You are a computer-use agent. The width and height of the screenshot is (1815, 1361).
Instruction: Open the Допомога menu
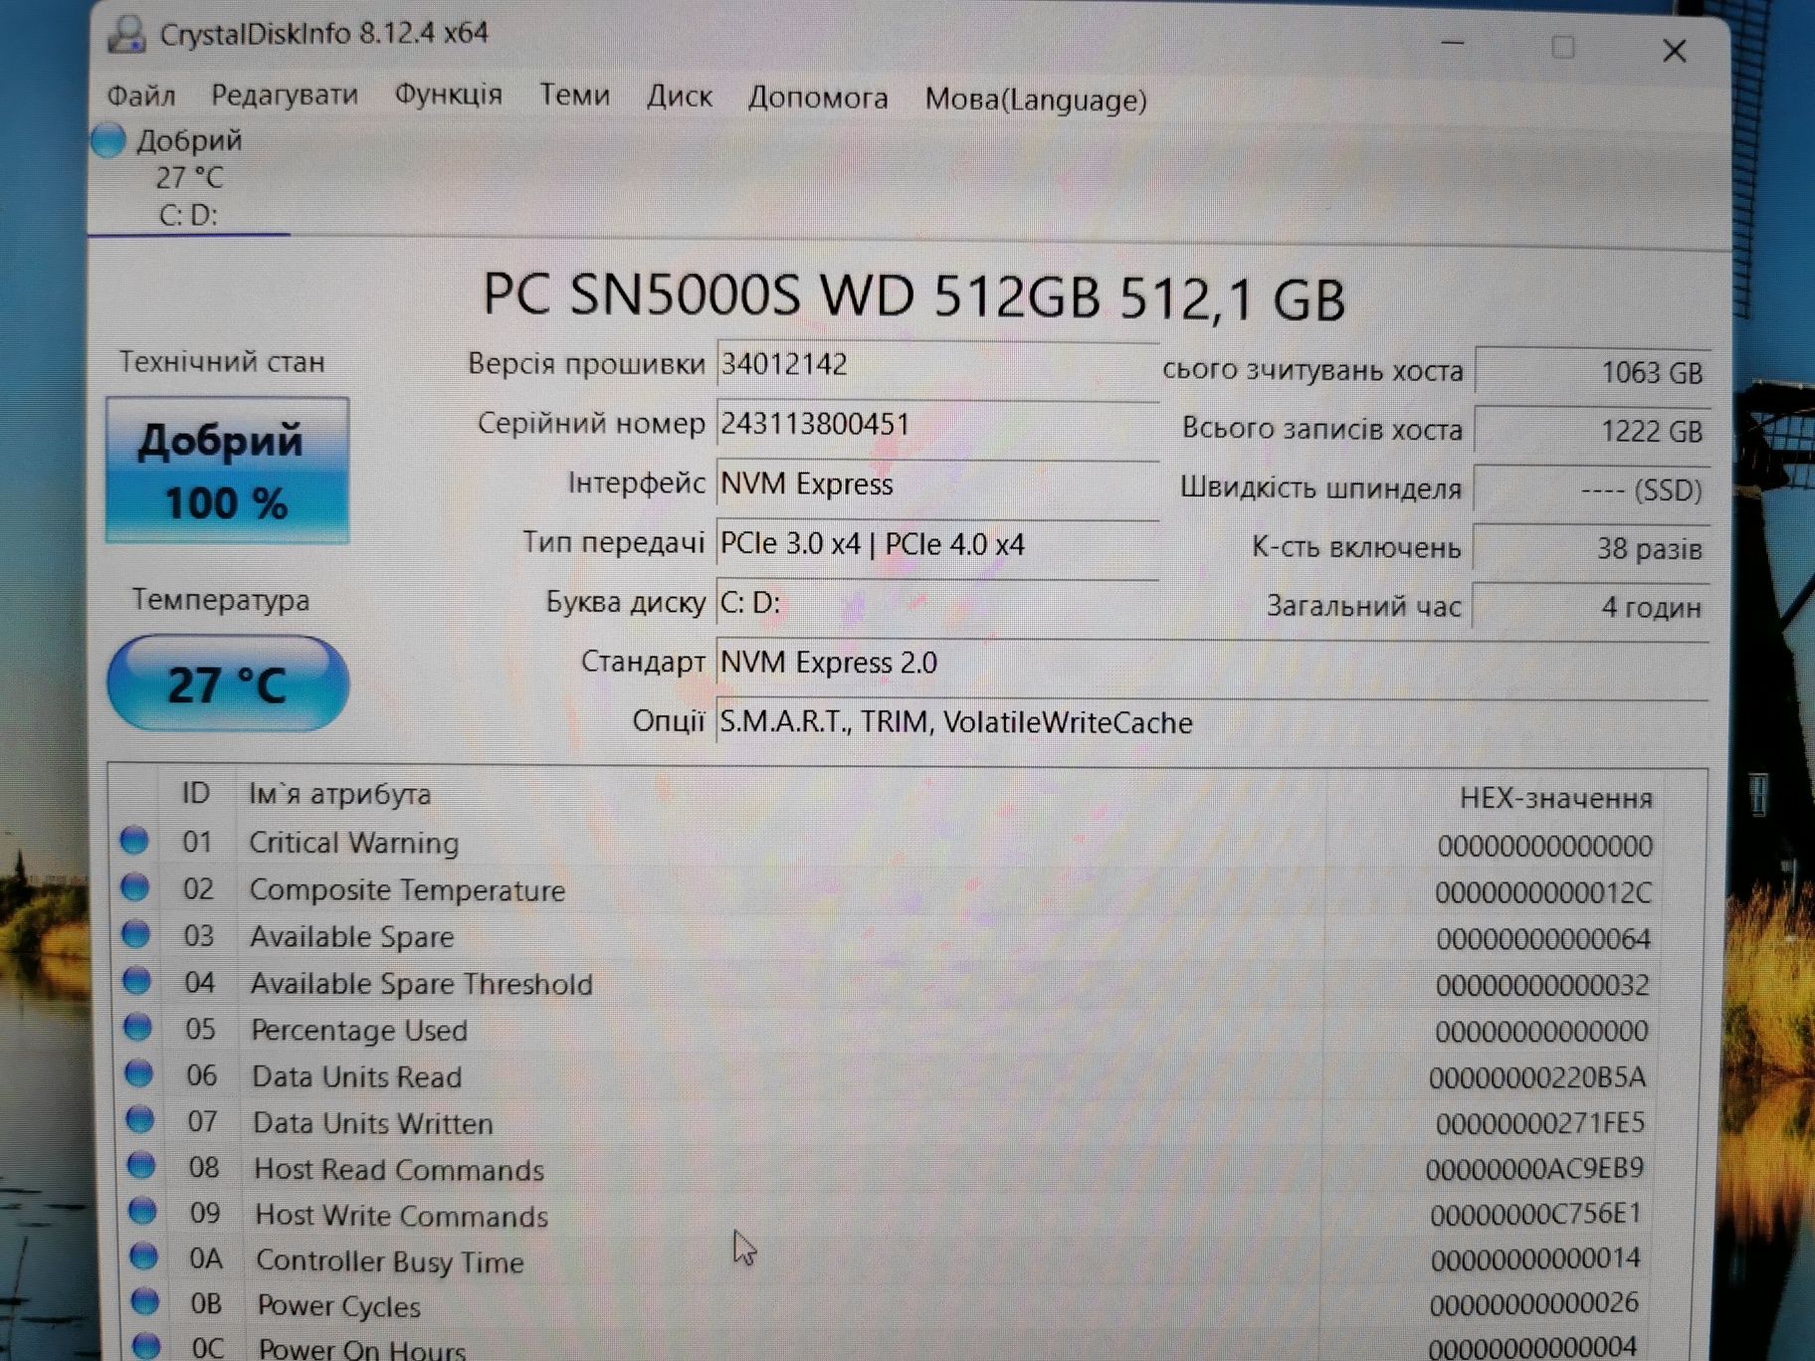point(818,97)
